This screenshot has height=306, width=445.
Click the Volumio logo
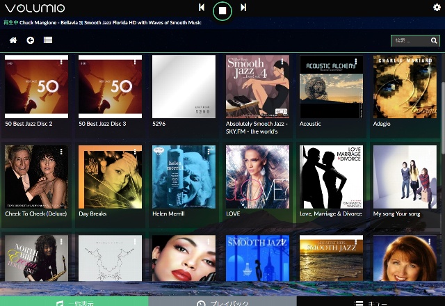(35, 8)
